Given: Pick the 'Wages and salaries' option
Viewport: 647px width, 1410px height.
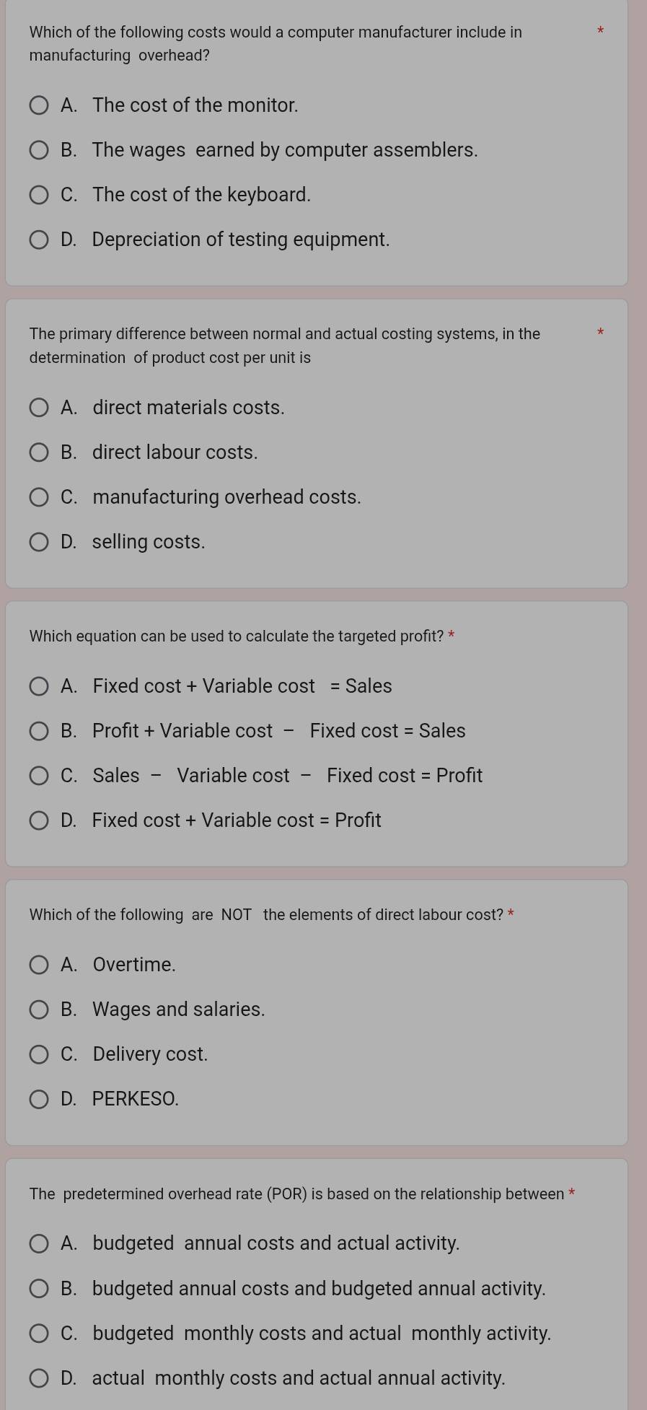Looking at the screenshot, I should click(x=39, y=1010).
